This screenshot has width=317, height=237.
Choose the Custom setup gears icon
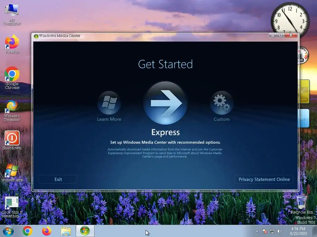point(222,103)
